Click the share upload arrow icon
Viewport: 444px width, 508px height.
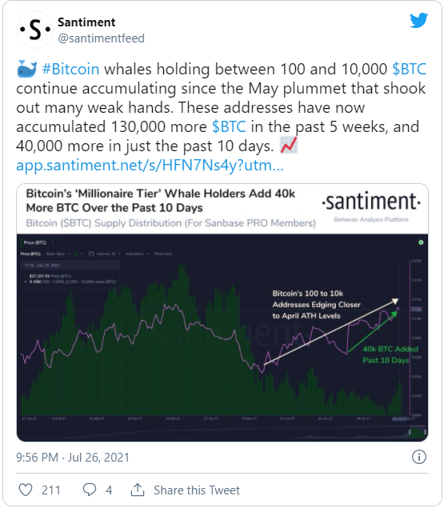(x=138, y=490)
